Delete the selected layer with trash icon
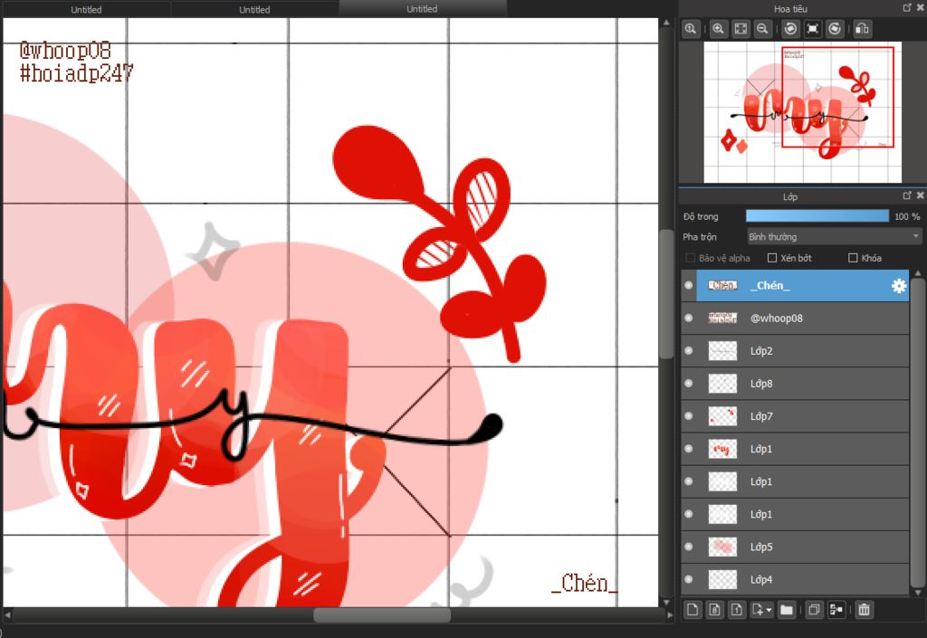The height and width of the screenshot is (638, 927). click(x=864, y=610)
